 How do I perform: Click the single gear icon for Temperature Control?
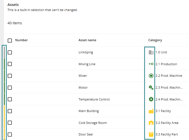tap(151, 99)
